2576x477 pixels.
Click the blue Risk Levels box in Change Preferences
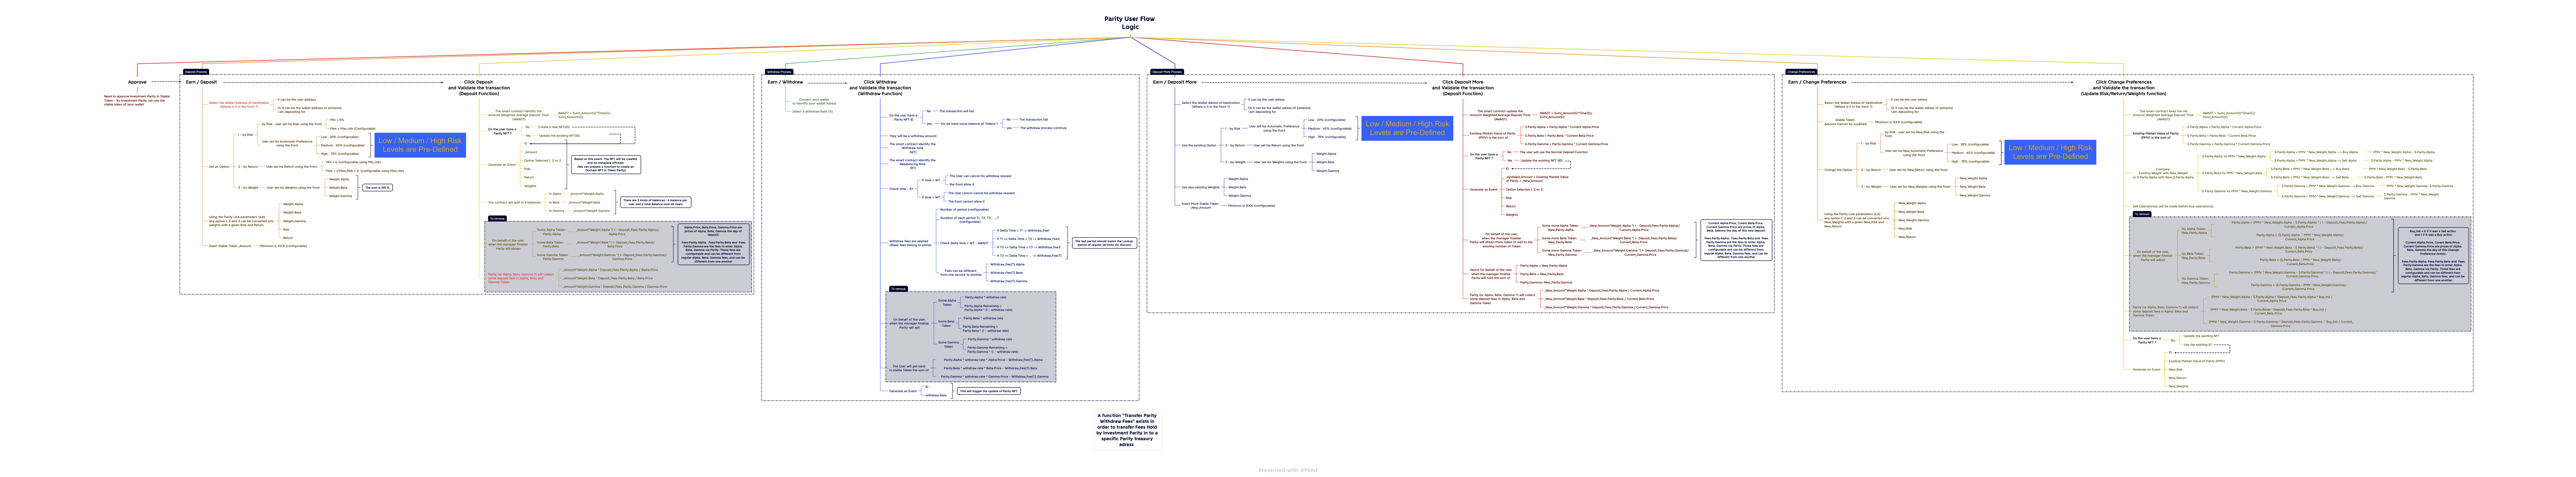point(2050,152)
